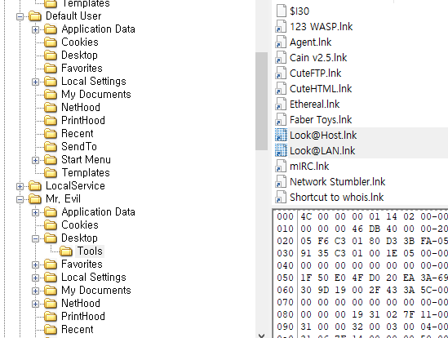Click the Mr. Evil folder icon

(35, 199)
